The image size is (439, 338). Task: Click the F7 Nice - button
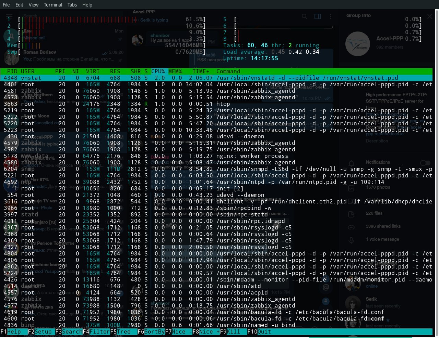tap(178, 331)
